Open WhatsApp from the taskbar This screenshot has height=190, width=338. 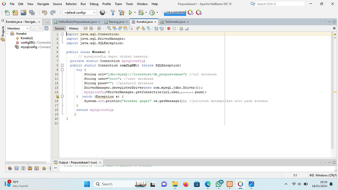point(219,184)
